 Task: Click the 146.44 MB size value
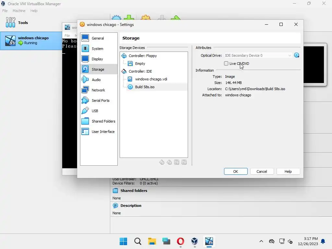233,83
